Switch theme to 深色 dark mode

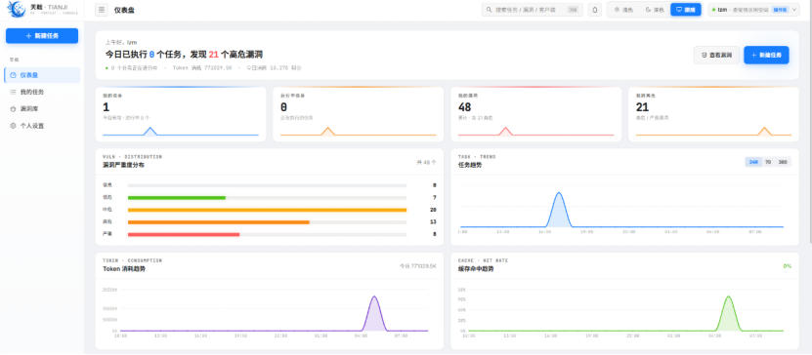[655, 10]
